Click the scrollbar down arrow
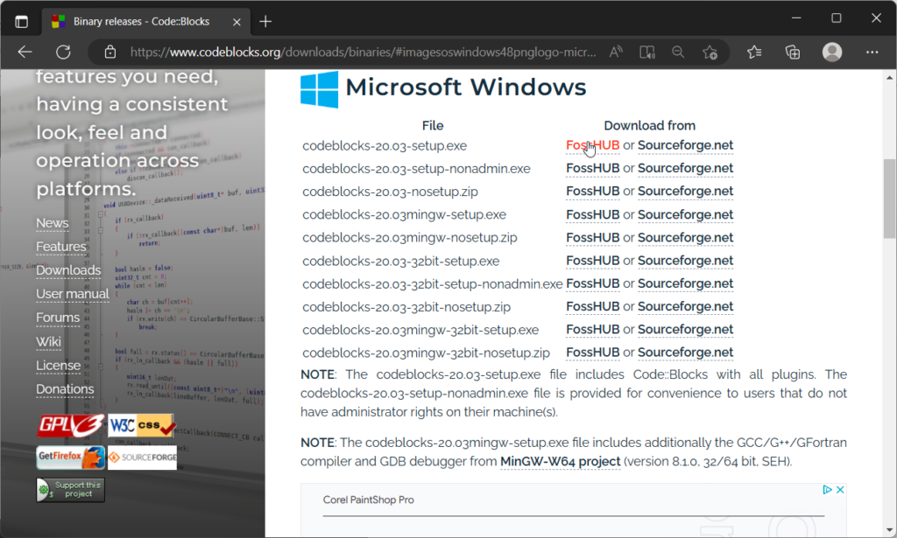Screen dimensions: 897x538 click(890, 530)
